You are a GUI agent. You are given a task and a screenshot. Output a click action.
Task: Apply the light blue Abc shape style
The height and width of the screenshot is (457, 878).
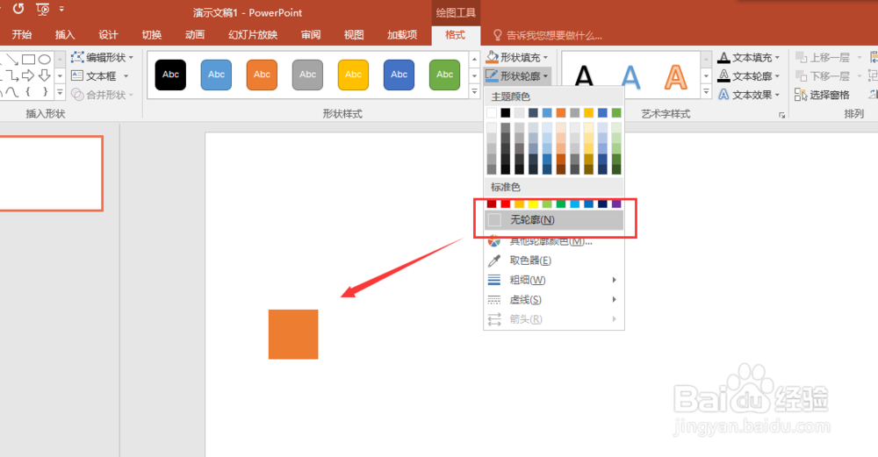coord(216,75)
